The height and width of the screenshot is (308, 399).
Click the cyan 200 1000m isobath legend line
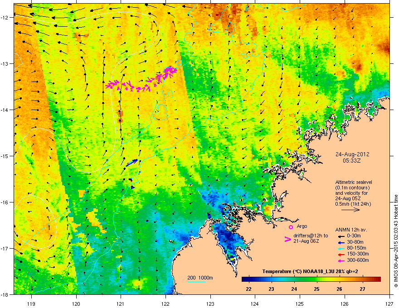click(197, 282)
